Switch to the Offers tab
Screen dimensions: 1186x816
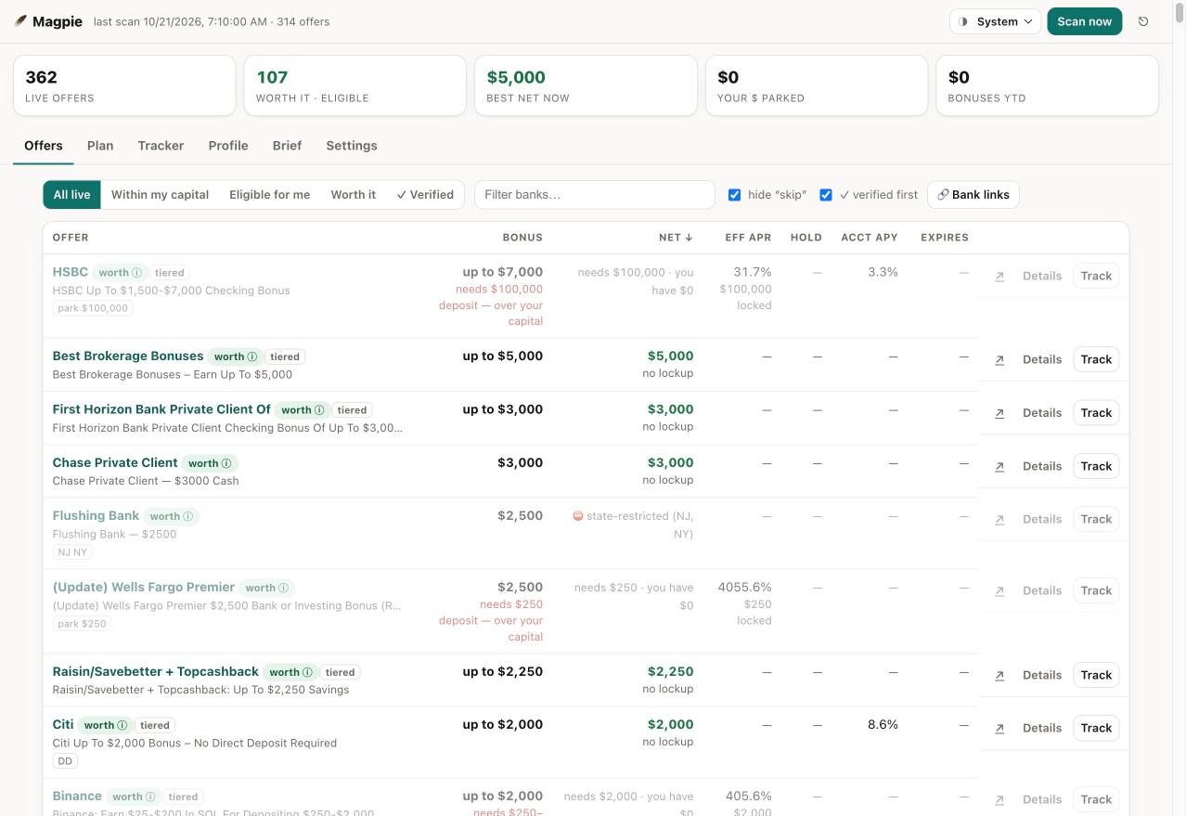click(44, 146)
